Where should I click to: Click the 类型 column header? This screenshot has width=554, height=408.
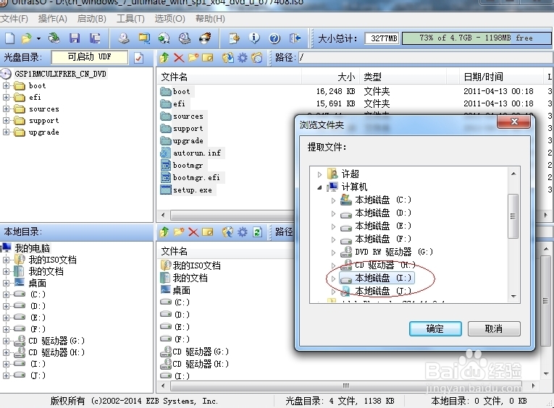(x=403, y=77)
